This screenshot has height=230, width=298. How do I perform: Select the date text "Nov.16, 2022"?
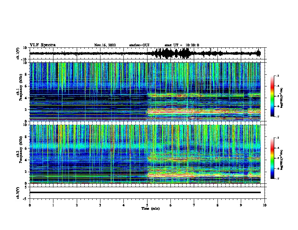pyautogui.click(x=105, y=45)
